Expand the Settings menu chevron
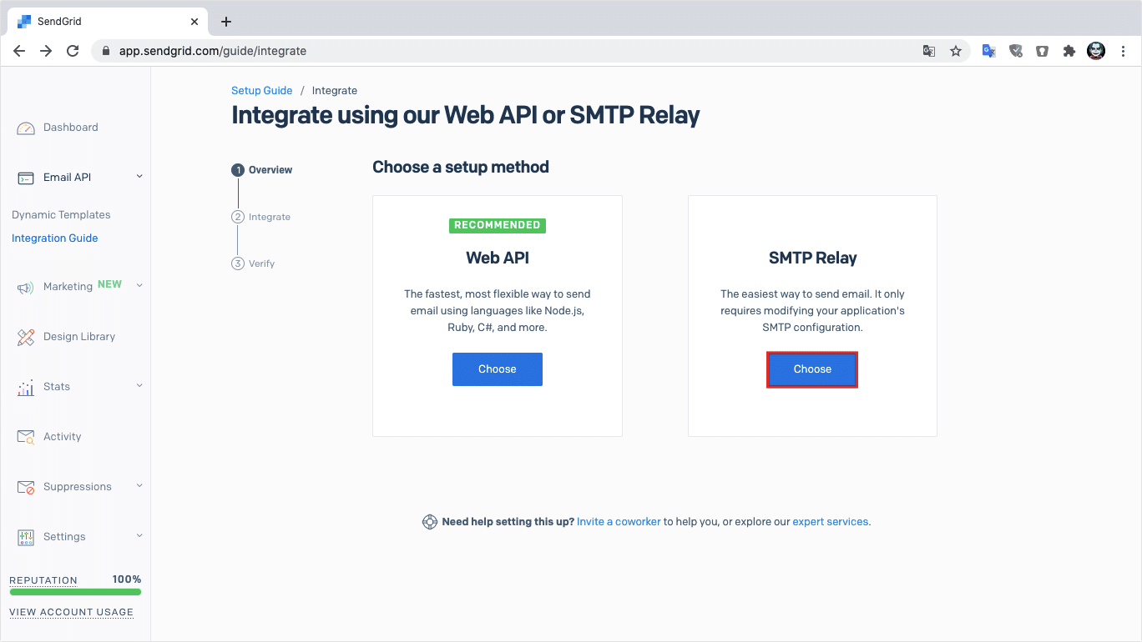The height and width of the screenshot is (642, 1142). 139,535
